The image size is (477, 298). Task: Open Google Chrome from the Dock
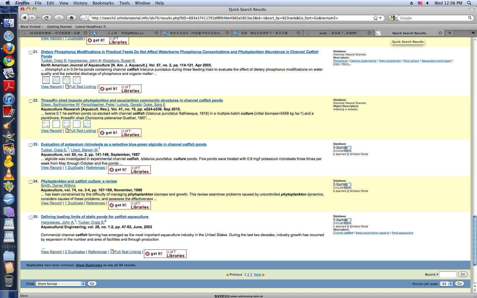(9, 61)
